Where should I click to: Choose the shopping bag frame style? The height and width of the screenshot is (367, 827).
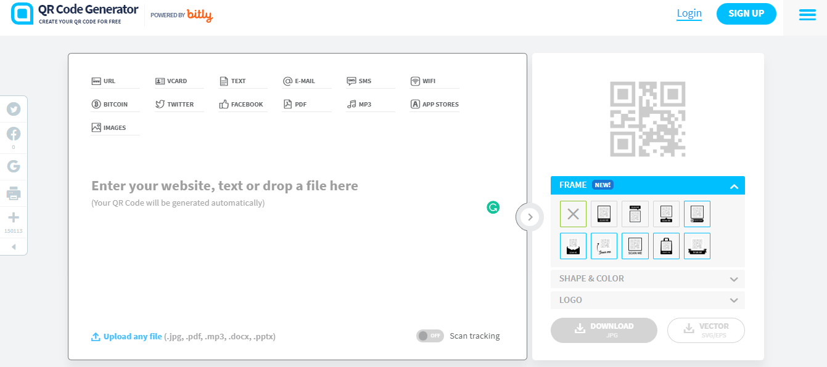[x=666, y=246]
